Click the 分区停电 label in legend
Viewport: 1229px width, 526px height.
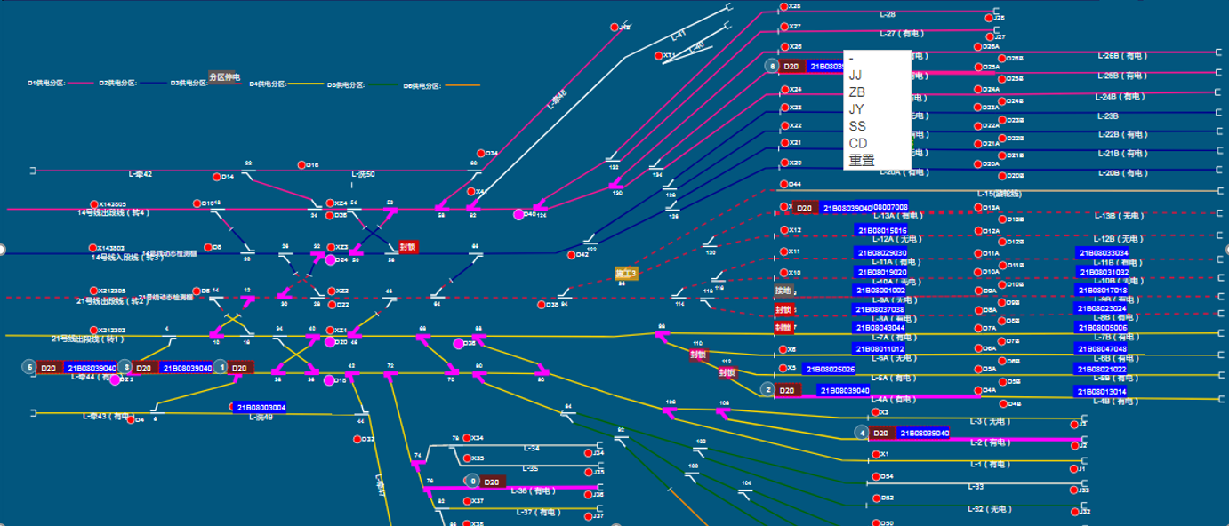(x=225, y=77)
